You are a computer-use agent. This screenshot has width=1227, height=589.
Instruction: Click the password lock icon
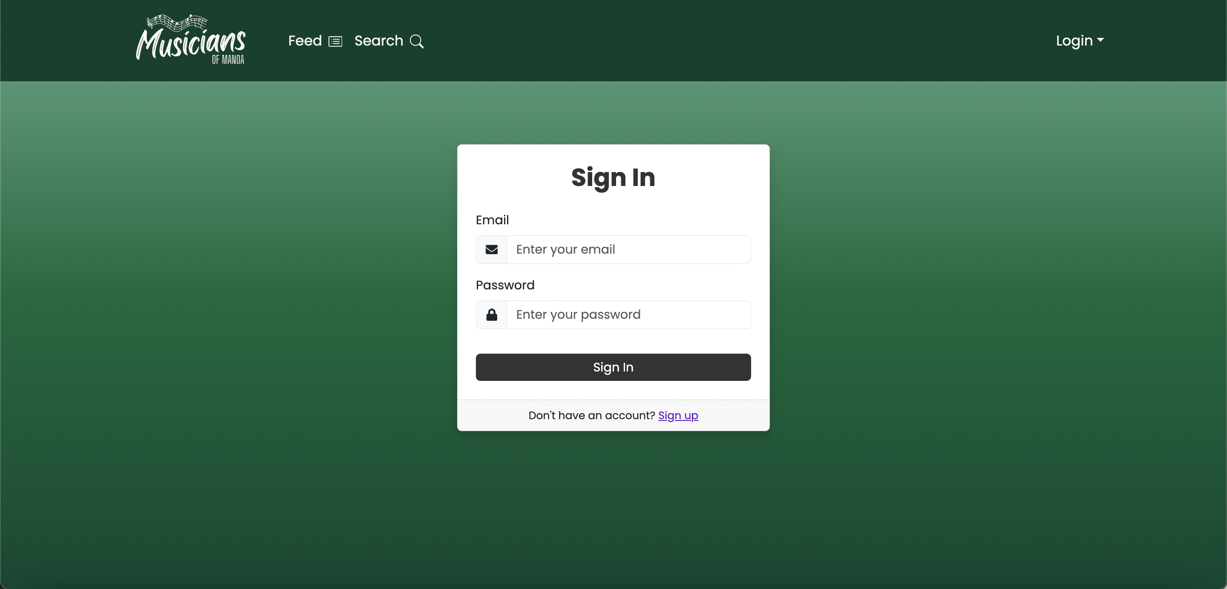coord(491,314)
